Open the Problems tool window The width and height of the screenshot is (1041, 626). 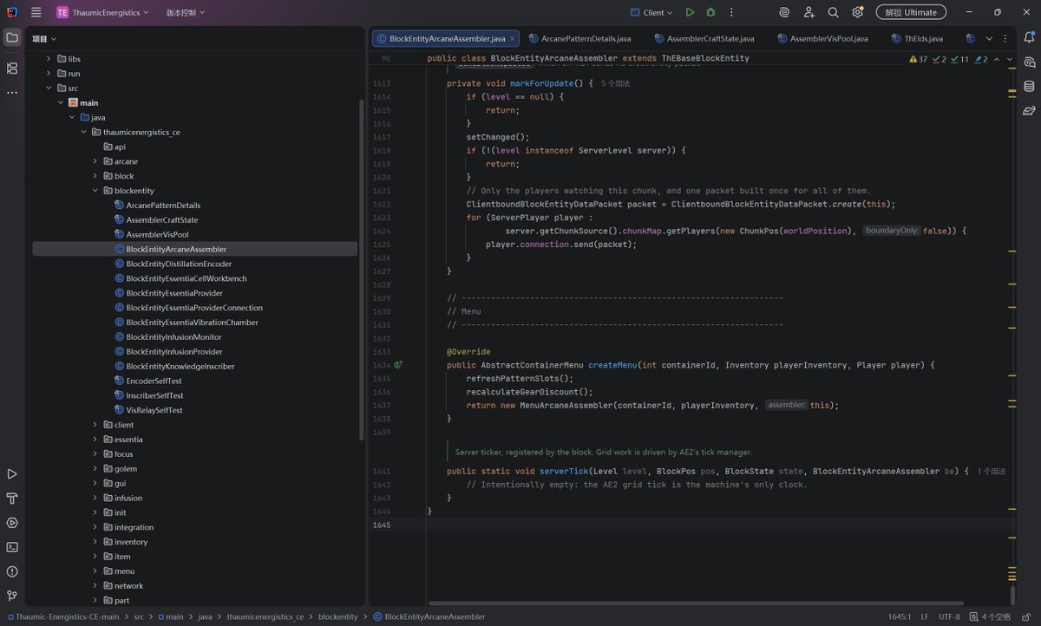click(x=12, y=571)
